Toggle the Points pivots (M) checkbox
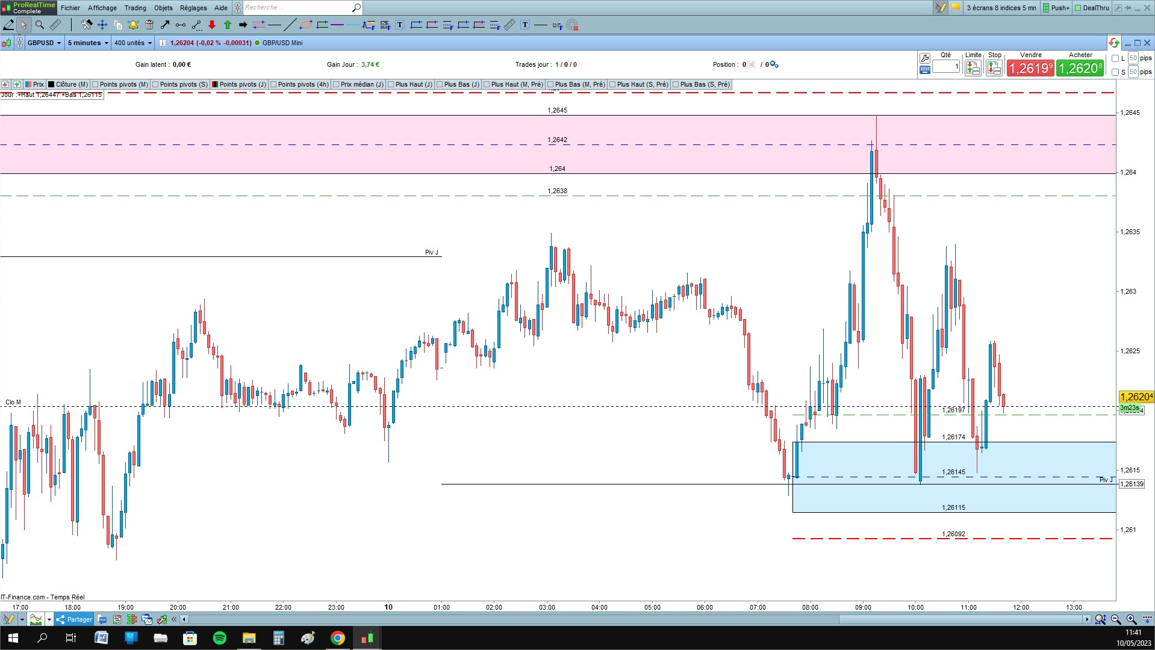The height and width of the screenshot is (650, 1155). point(95,84)
